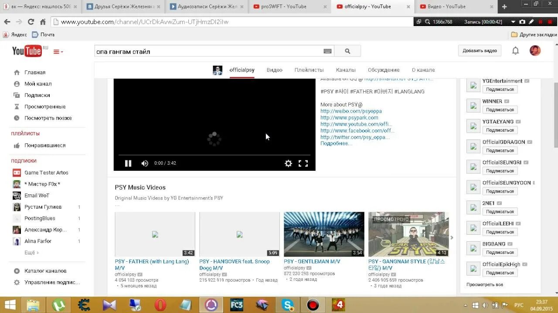Click the video progress bar
The image size is (558, 313).
pyautogui.click(x=214, y=155)
